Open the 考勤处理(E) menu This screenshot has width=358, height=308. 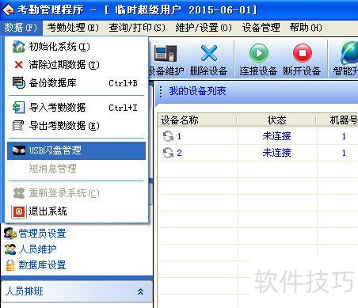click(73, 28)
